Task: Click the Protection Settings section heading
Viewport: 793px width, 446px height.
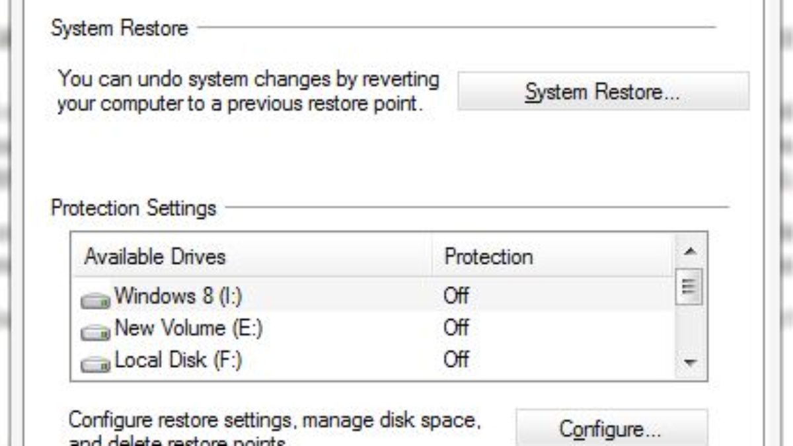Action: click(x=133, y=208)
